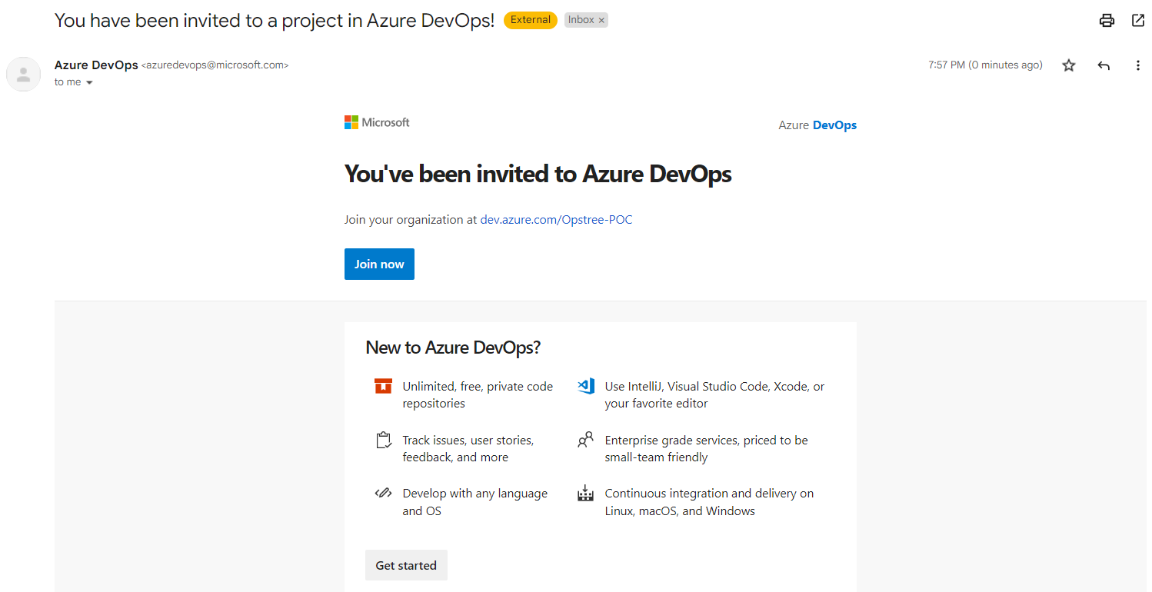Viewport: 1152px width, 592px height.
Task: Click the red code repositories icon
Action: coord(383,386)
